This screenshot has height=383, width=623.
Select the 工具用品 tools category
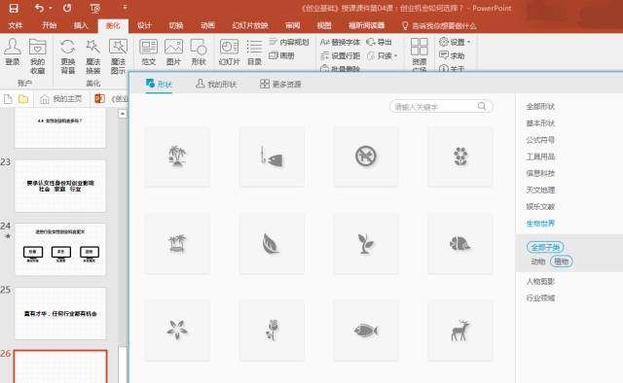point(540,157)
